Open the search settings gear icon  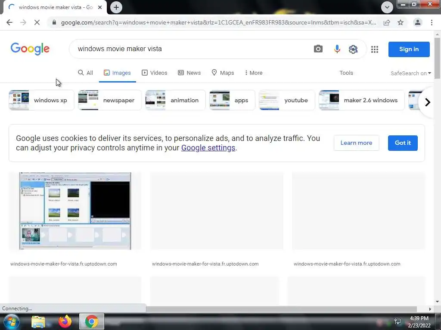[353, 49]
